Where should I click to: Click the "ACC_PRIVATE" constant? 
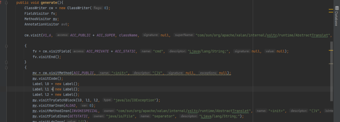98,51
